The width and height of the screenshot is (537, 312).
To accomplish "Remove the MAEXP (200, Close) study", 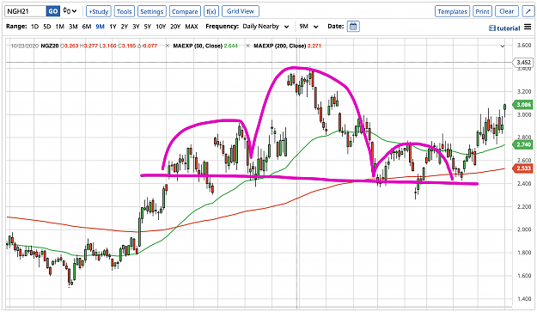I will [247, 46].
